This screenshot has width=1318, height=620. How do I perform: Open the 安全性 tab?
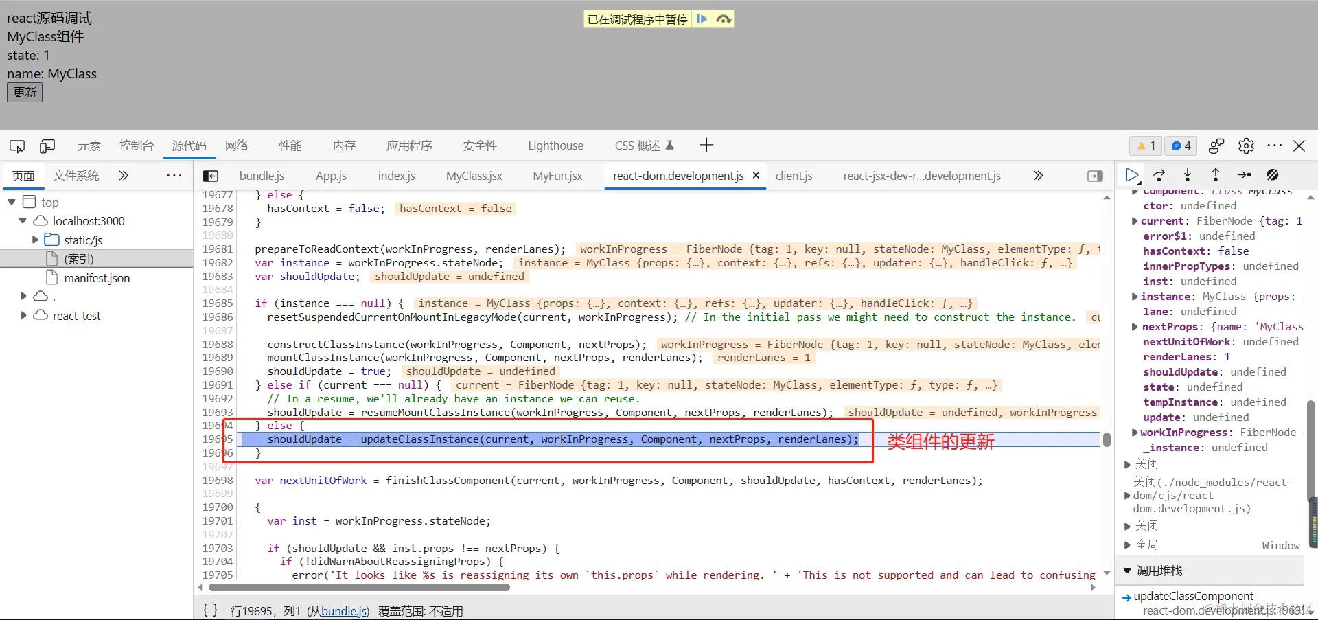(x=480, y=146)
